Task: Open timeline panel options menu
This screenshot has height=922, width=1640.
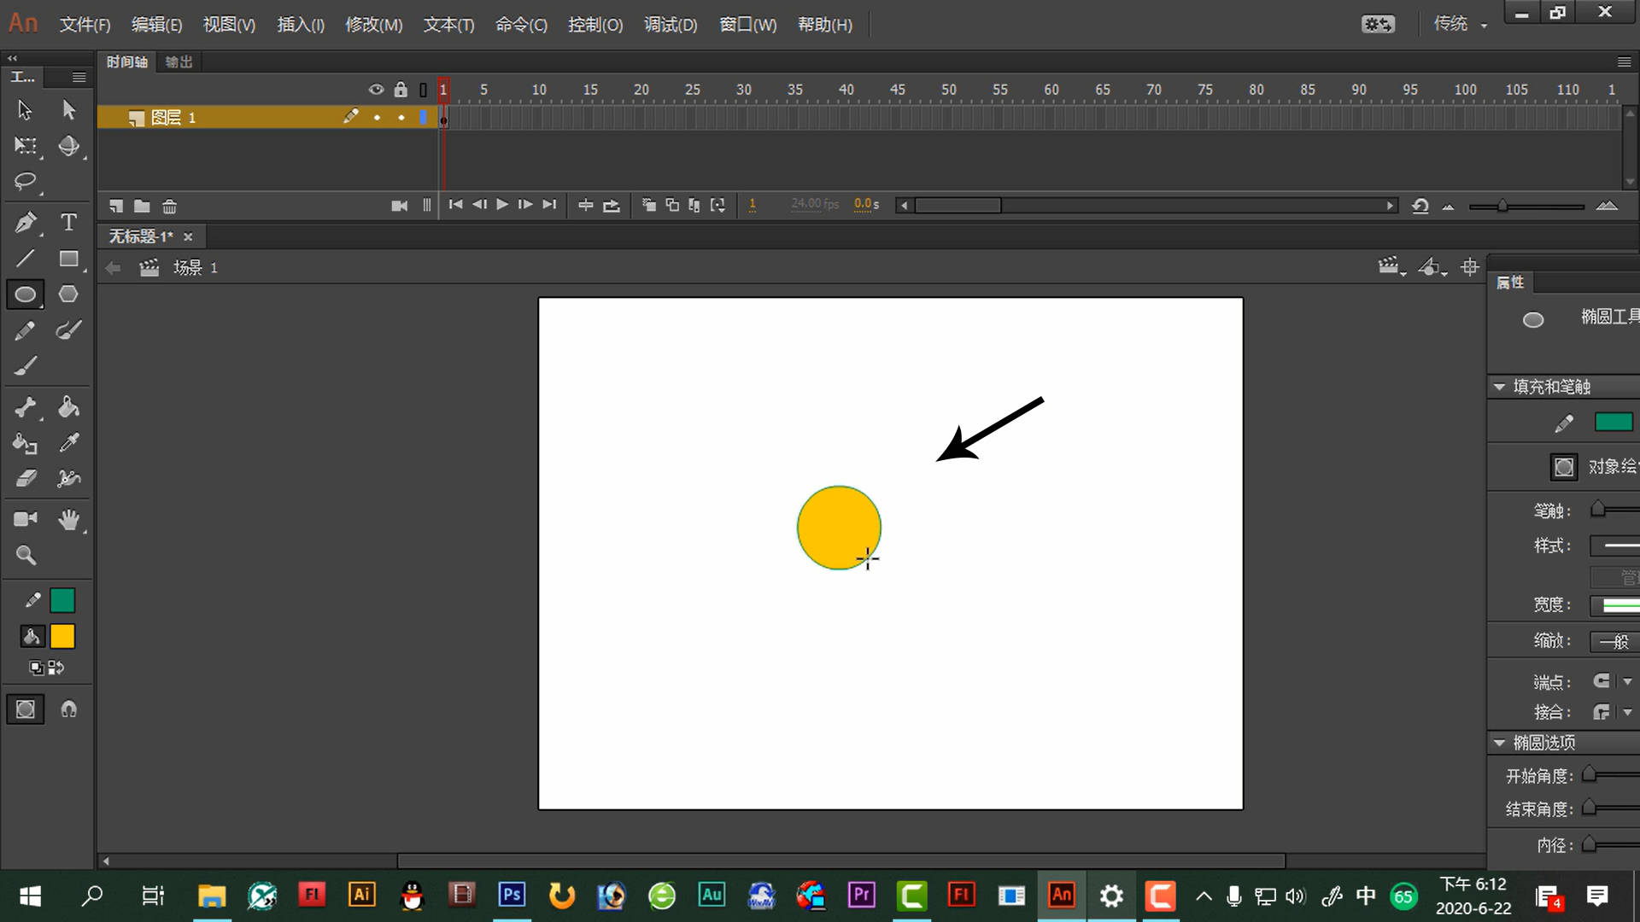Action: (1624, 61)
